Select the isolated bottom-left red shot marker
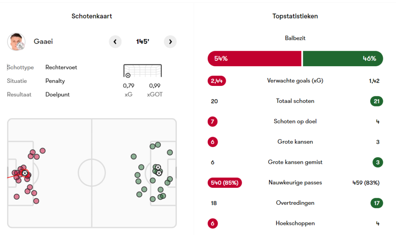 click(x=17, y=197)
